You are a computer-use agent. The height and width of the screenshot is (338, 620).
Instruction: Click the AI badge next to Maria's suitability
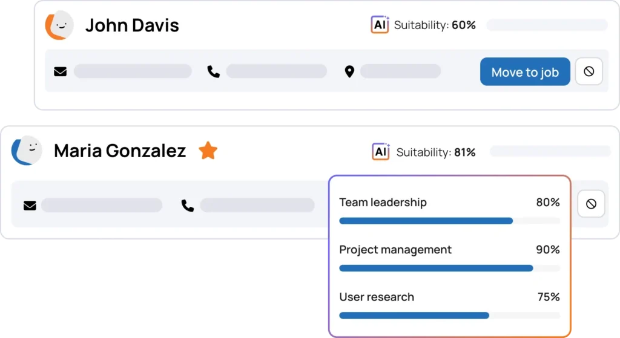[381, 152]
